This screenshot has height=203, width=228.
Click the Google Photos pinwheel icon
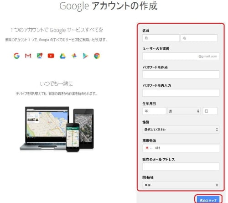tap(74, 56)
